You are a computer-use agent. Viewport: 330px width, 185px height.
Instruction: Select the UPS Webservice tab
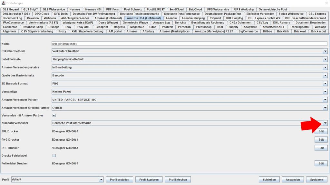point(218,9)
